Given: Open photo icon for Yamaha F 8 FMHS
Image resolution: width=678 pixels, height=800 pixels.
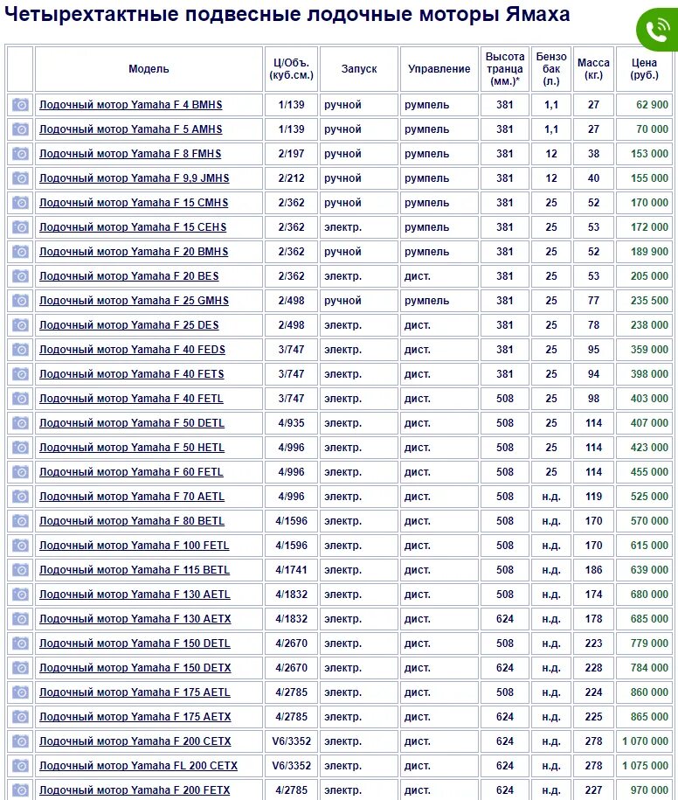Looking at the screenshot, I should point(20,154).
